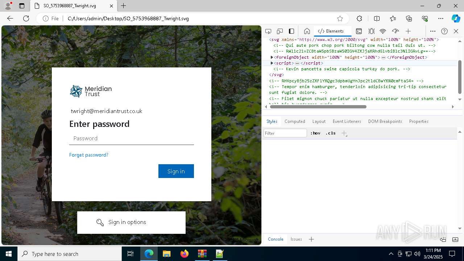Open the Performance gauge icon tool
This screenshot has height=261, width=464.
pos(395,31)
